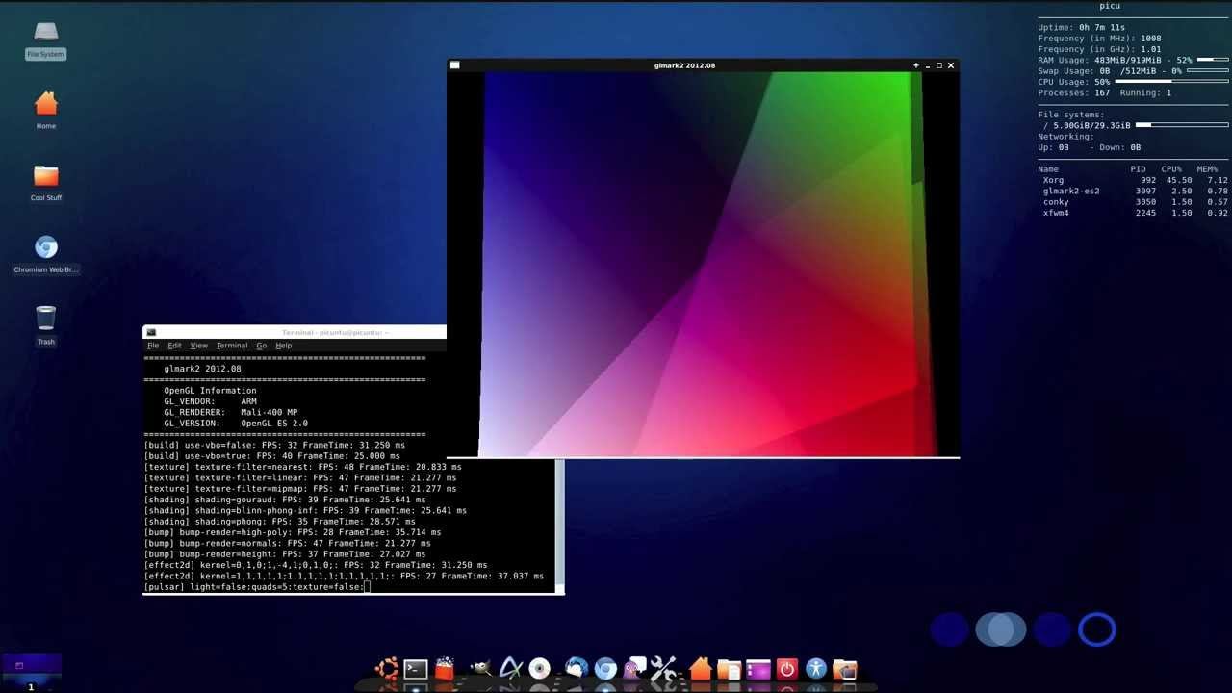Select the Cool Stuff folder on desktop
The width and height of the screenshot is (1232, 693).
point(46,182)
